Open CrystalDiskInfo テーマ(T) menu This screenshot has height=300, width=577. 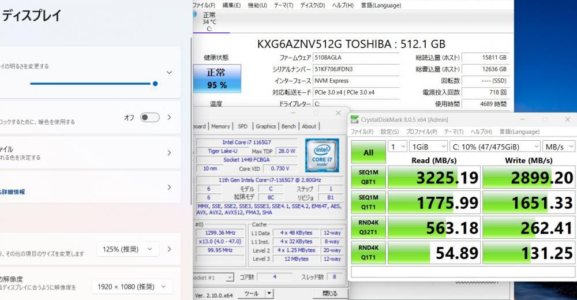coord(283,5)
